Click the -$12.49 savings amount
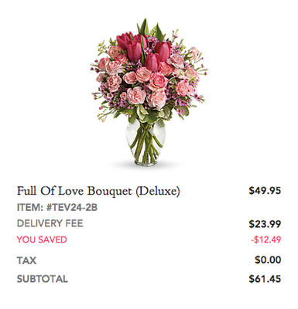 click(266, 239)
